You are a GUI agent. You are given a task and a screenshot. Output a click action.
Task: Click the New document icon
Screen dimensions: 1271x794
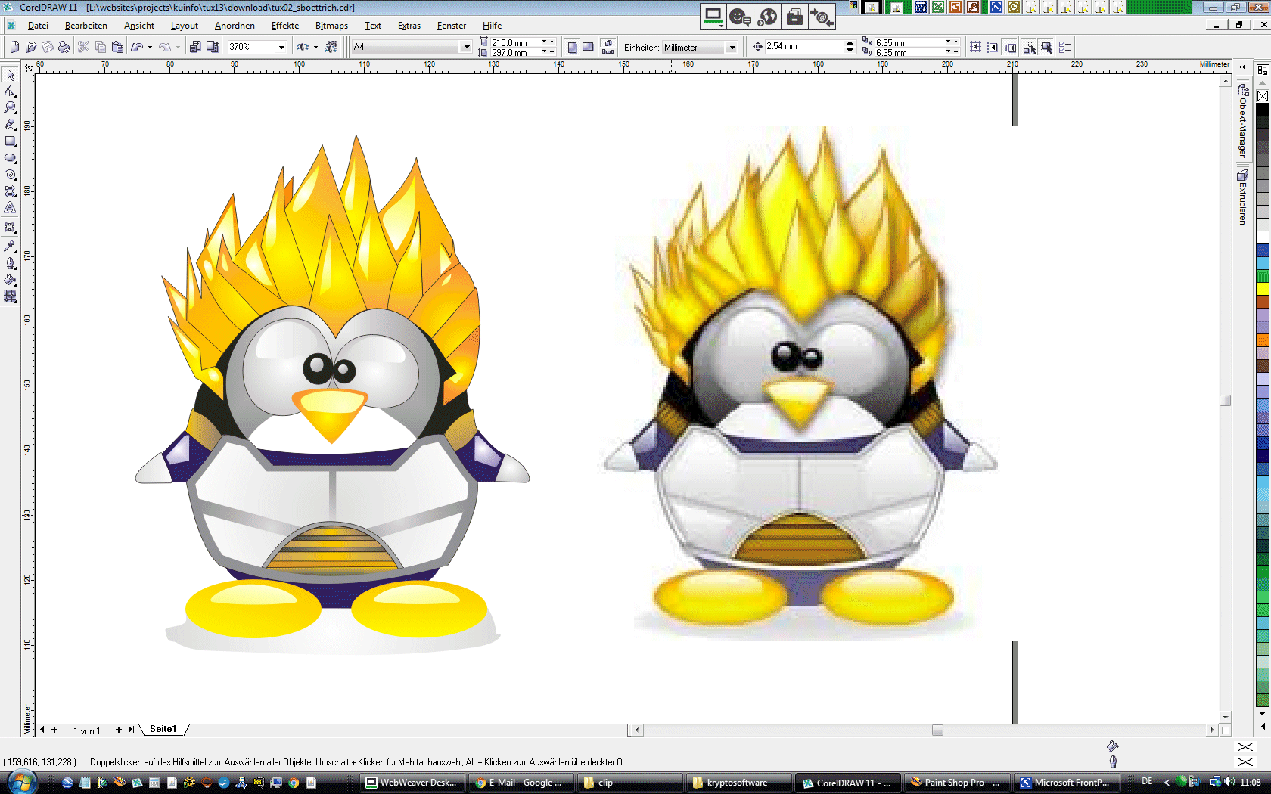tap(14, 47)
